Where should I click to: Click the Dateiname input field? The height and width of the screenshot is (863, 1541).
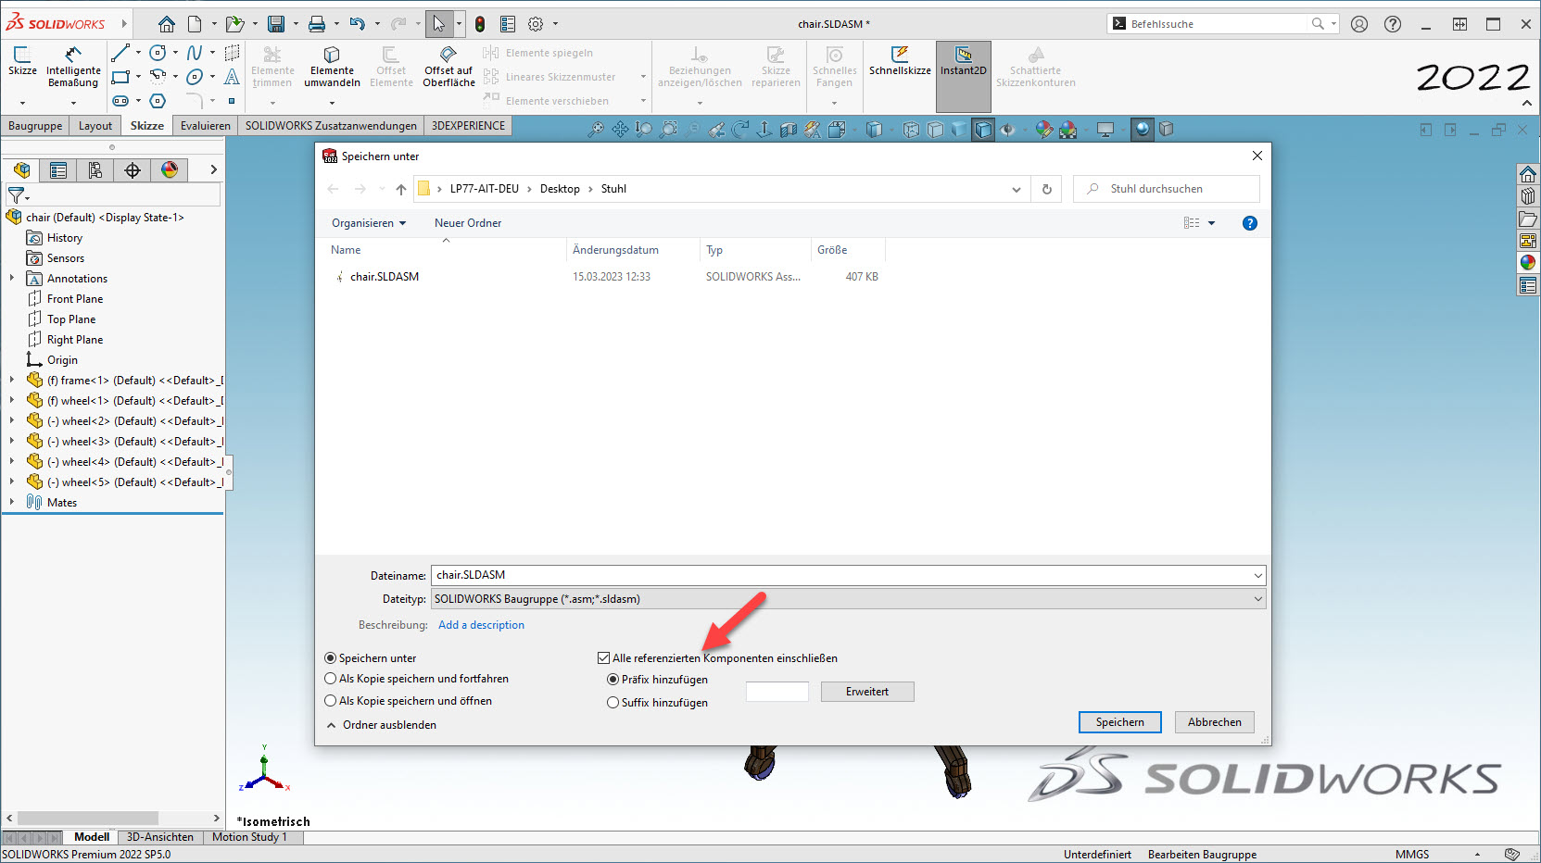840,575
